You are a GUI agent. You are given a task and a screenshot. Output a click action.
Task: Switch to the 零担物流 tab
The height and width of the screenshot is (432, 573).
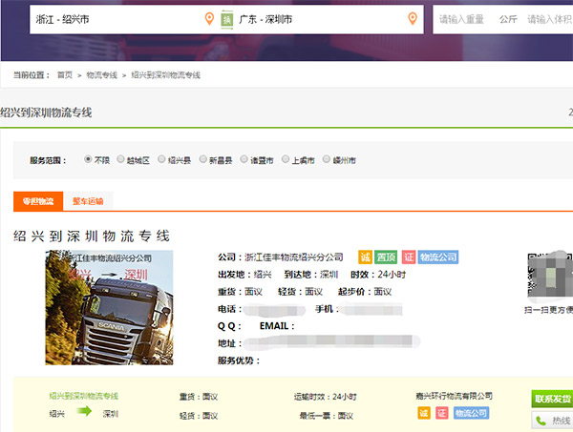point(38,201)
